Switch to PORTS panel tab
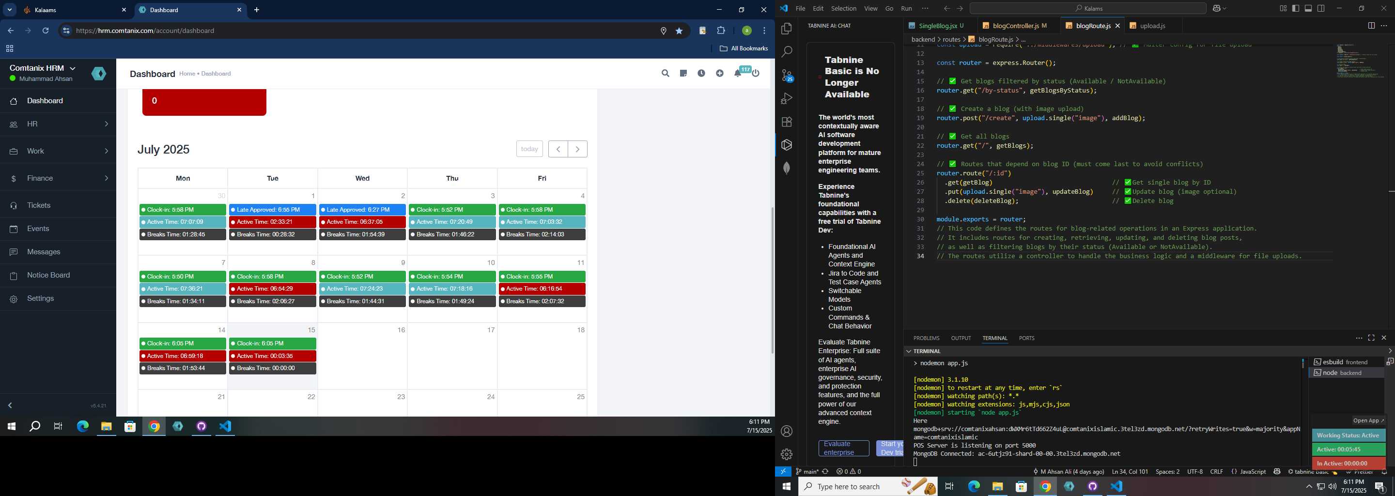This screenshot has height=496, width=1395. pyautogui.click(x=1026, y=339)
